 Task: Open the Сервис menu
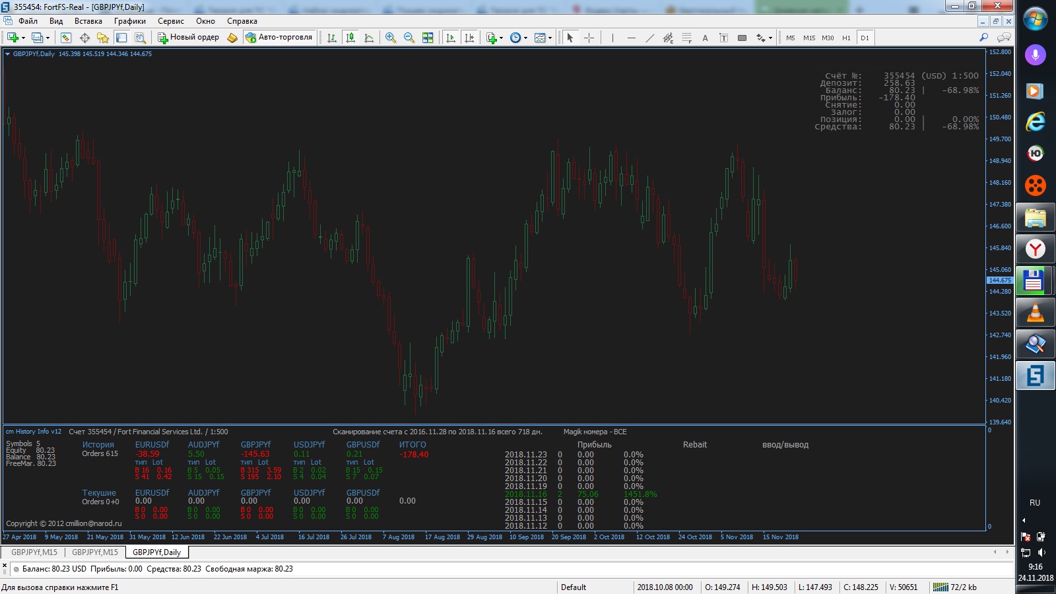(x=170, y=21)
